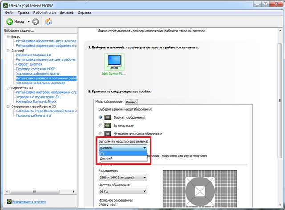Go to the Home page icon
The width and height of the screenshot is (285, 210).
[x=49, y=22]
